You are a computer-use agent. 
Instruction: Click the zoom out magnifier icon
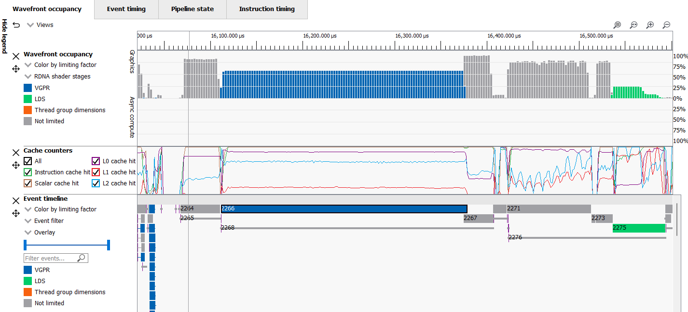(x=667, y=25)
